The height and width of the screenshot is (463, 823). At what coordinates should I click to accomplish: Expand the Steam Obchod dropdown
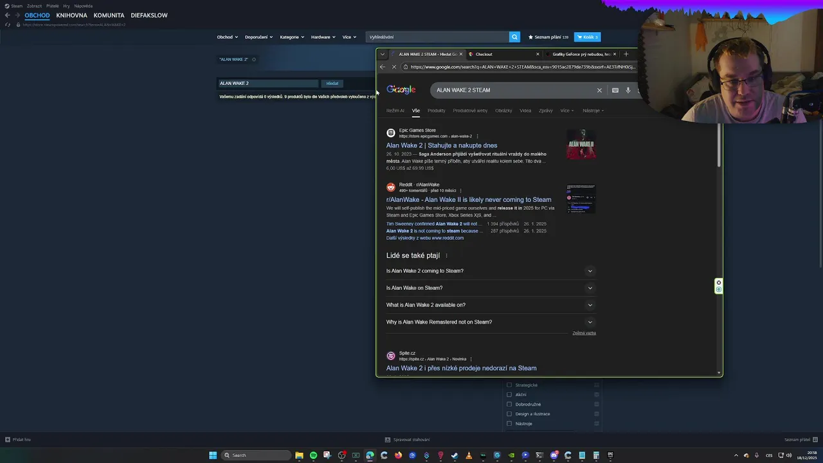click(228, 37)
